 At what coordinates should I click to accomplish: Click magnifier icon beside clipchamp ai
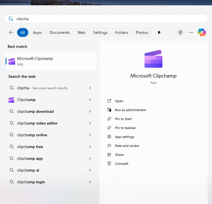[12, 170]
